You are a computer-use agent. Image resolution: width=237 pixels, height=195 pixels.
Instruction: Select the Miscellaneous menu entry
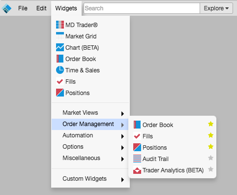[90, 158]
